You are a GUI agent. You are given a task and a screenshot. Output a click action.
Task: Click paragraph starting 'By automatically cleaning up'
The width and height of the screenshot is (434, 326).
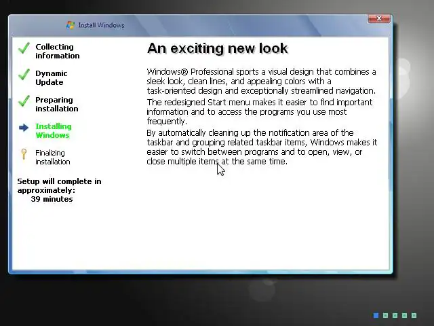point(262,147)
